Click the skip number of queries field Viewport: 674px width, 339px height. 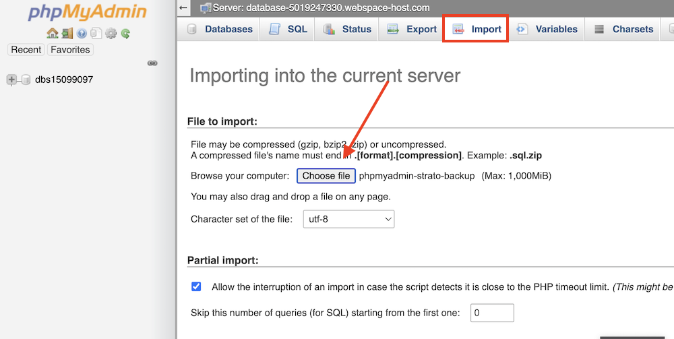coord(492,313)
